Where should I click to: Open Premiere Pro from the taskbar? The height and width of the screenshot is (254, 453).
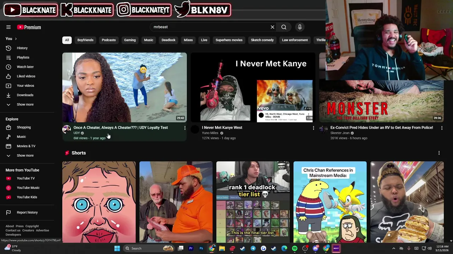point(191,248)
